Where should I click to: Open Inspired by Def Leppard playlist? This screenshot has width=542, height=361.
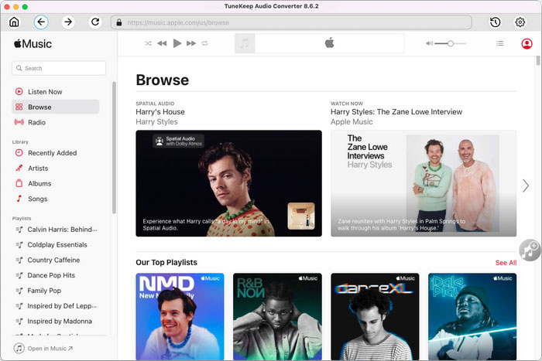[x=57, y=306]
